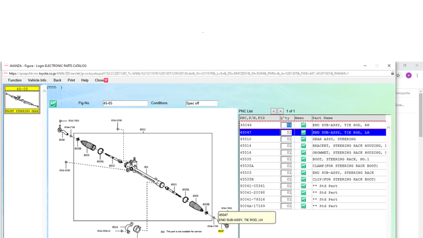Image resolution: width=423 pixels, height=238 pixels.
Task: Open memo icon for part 45503
Action: tap(303, 173)
